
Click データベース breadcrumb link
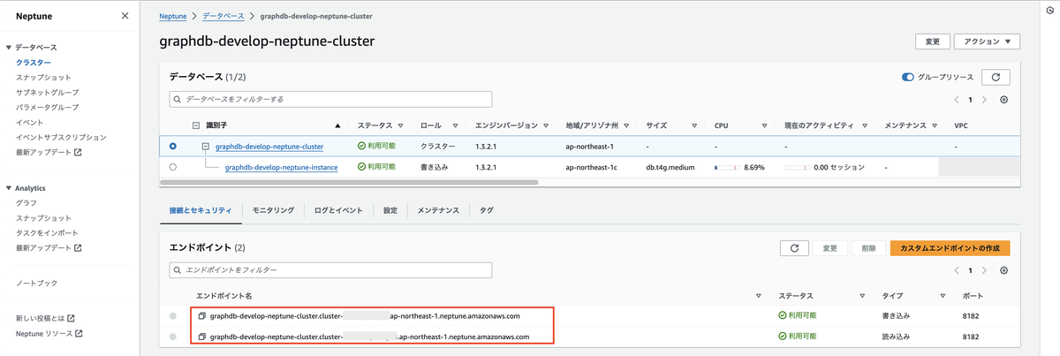point(225,16)
